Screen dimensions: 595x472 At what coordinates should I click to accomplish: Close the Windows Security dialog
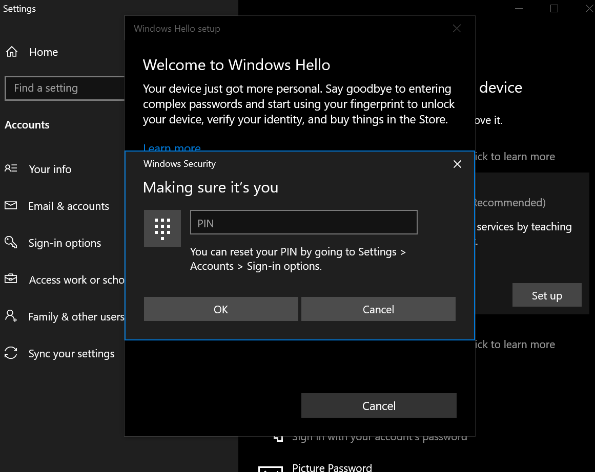click(x=457, y=164)
